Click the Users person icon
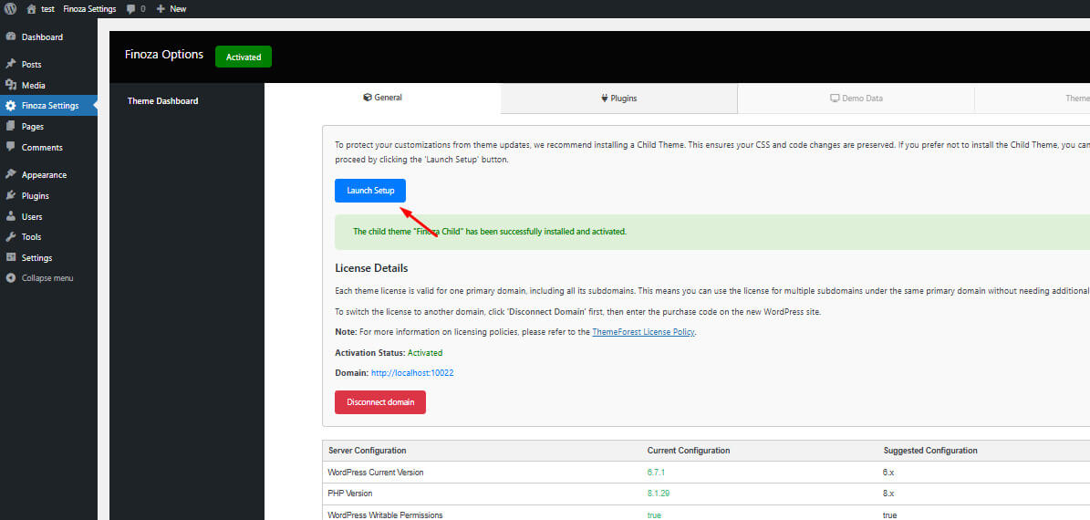Viewport: 1090px width, 520px height. point(10,216)
